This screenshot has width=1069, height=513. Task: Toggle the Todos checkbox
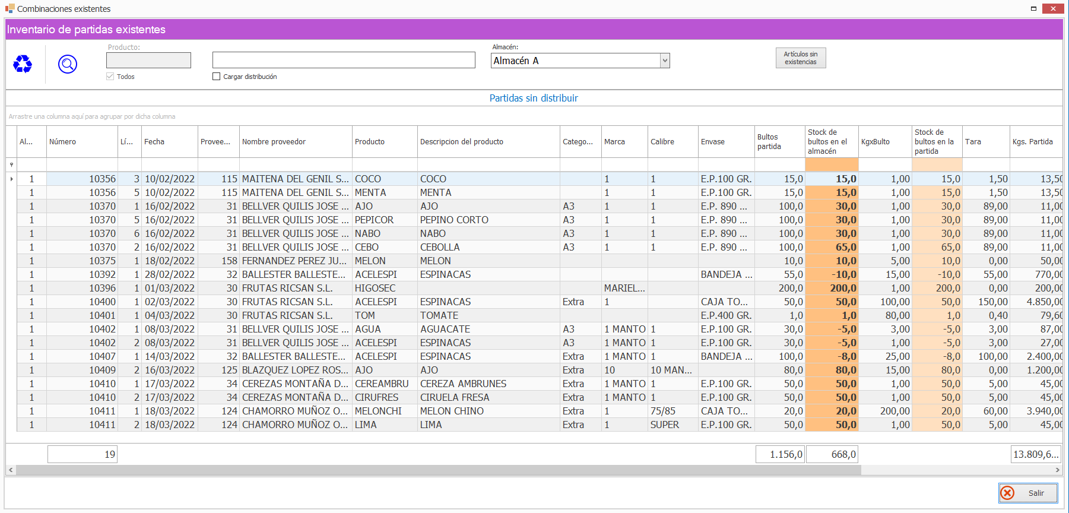pos(110,77)
